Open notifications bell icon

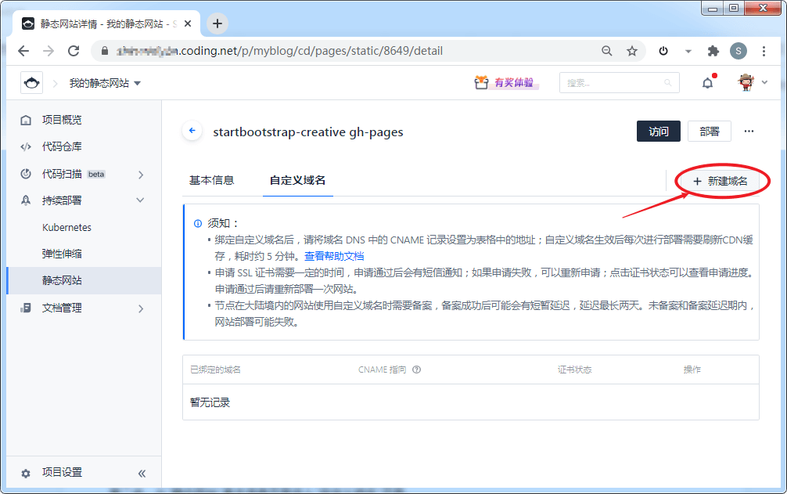click(707, 83)
